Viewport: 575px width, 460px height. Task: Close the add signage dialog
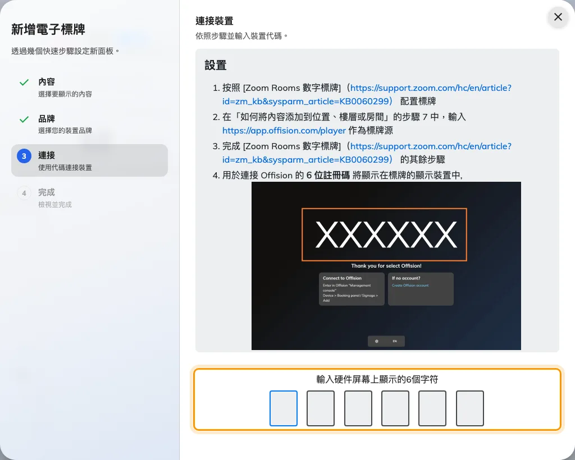(x=558, y=17)
